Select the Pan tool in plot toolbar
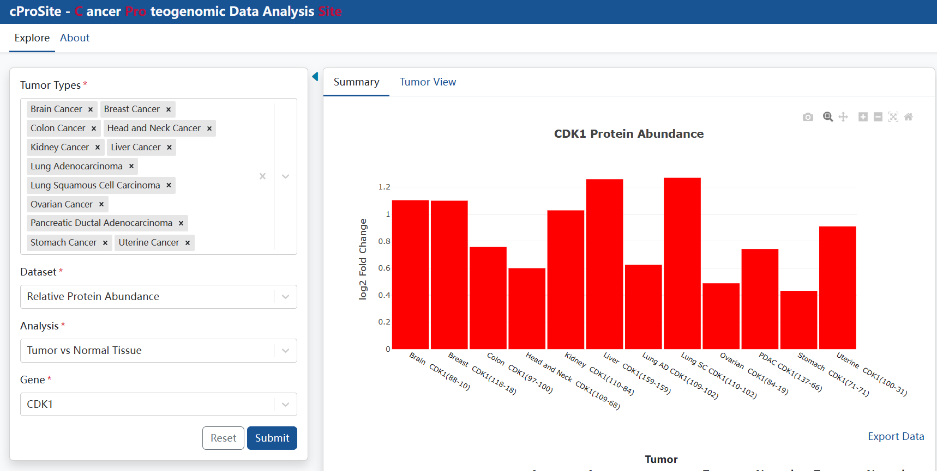This screenshot has width=937, height=471. coord(843,117)
